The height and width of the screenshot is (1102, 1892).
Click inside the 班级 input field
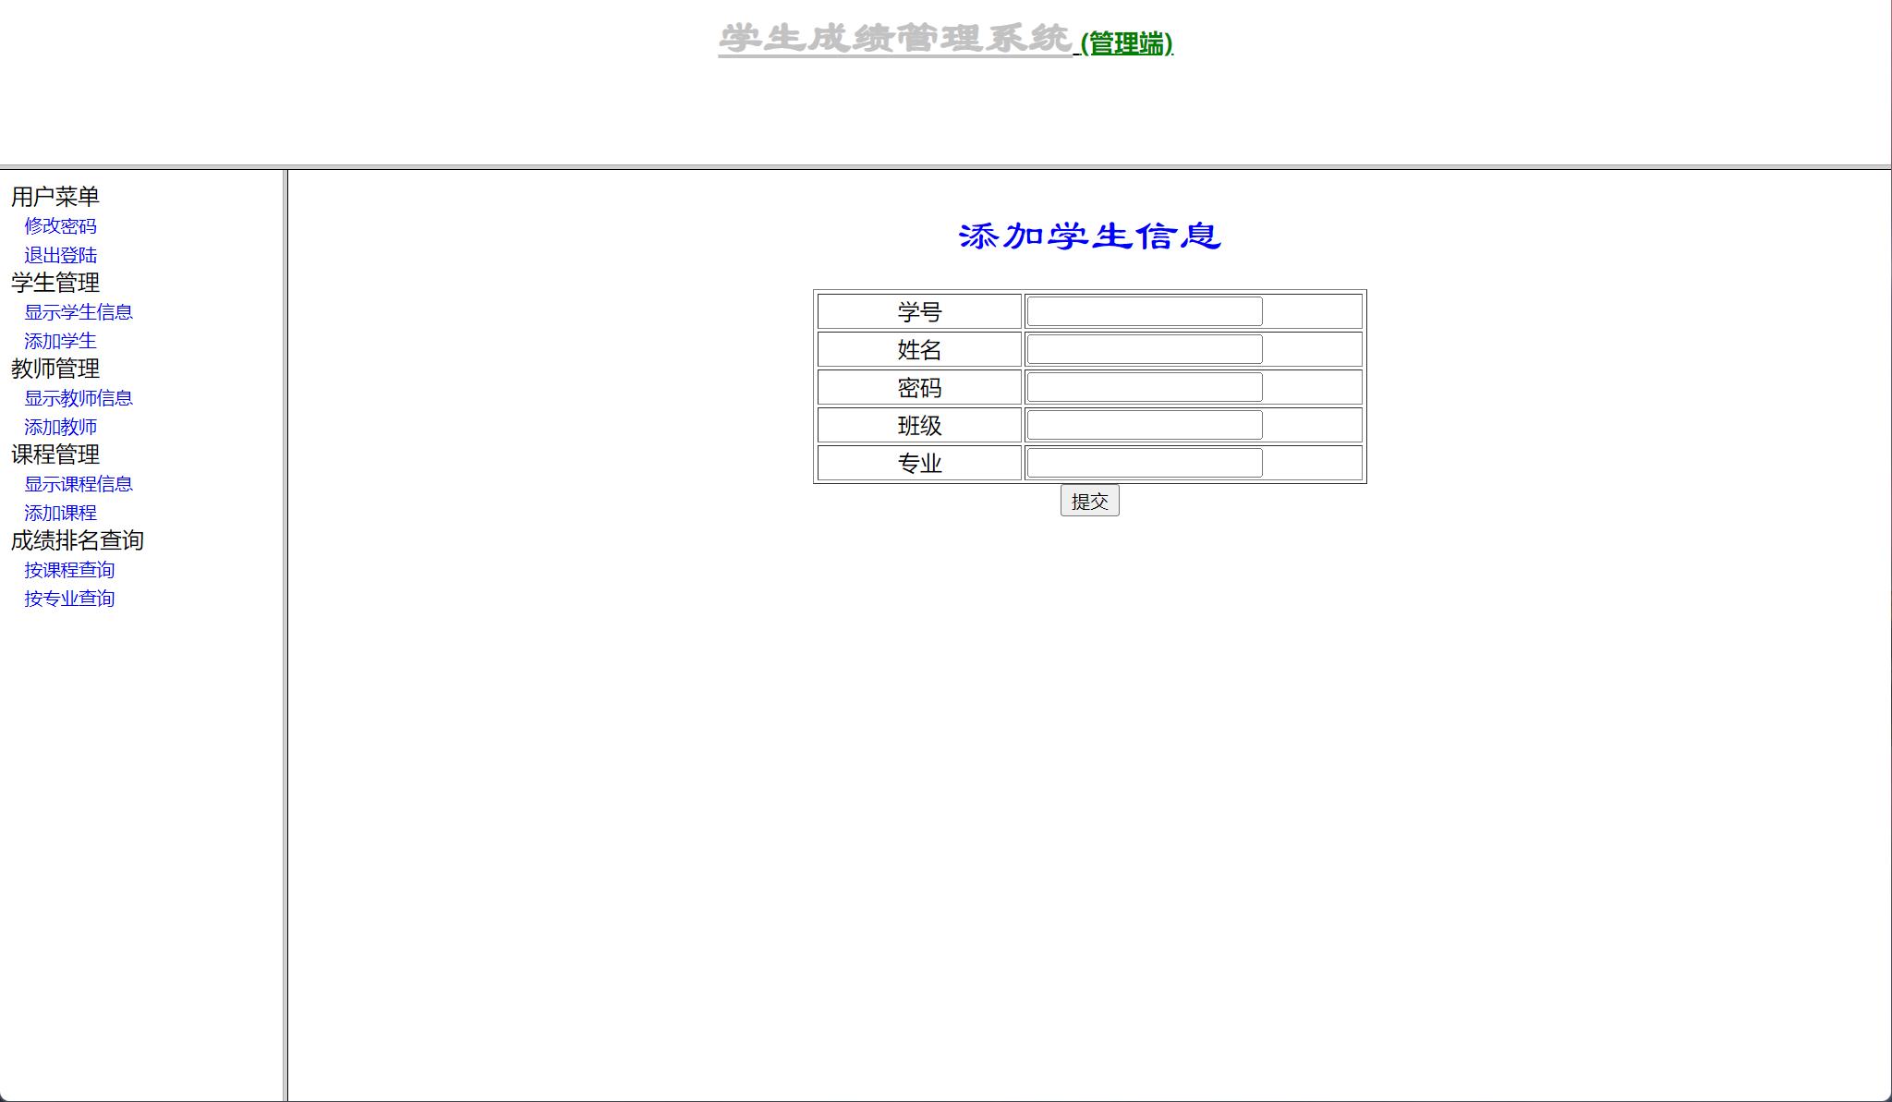[1145, 425]
